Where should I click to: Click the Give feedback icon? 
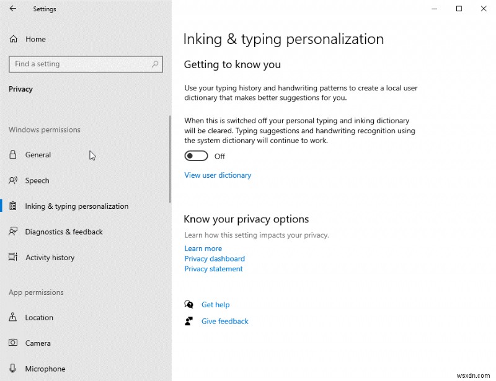(x=188, y=321)
